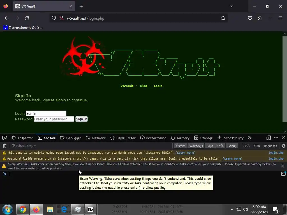Open the Accessibility tab
287x215 pixels.
click(231, 138)
